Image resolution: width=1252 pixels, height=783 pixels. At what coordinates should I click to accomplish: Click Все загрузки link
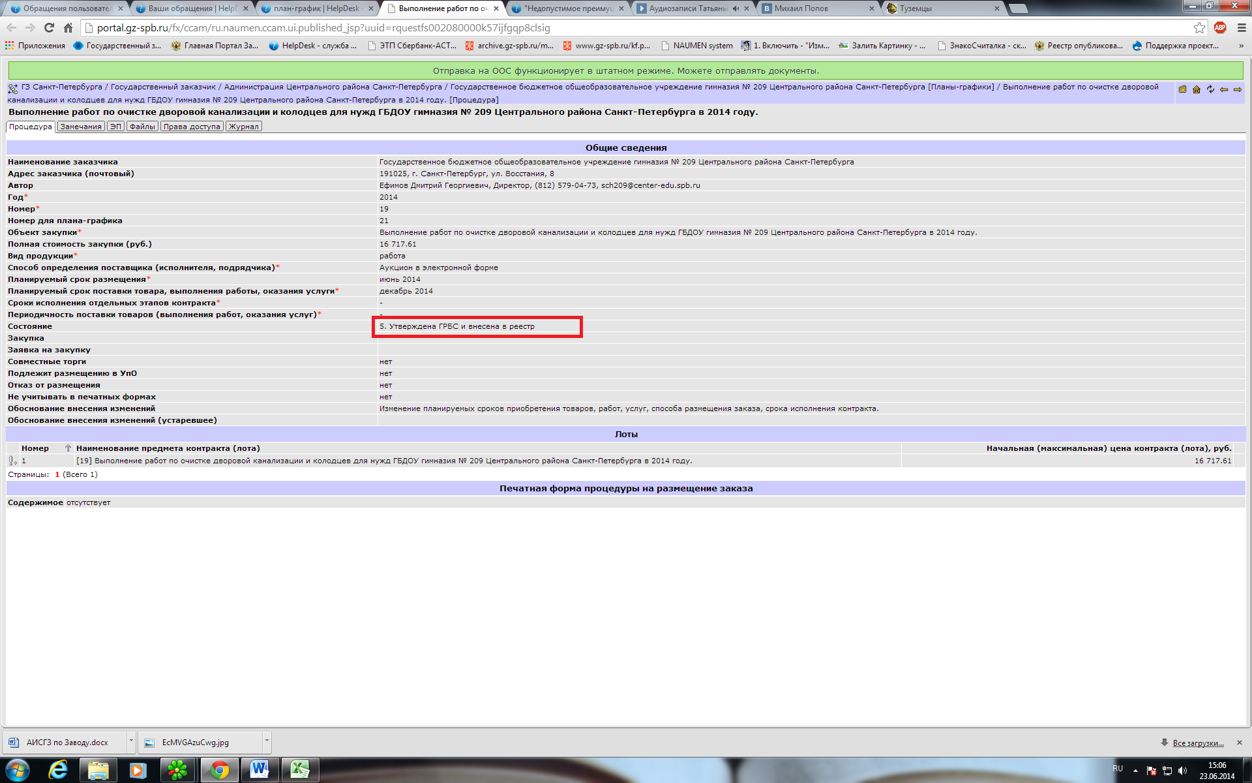pyautogui.click(x=1198, y=743)
